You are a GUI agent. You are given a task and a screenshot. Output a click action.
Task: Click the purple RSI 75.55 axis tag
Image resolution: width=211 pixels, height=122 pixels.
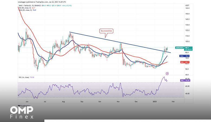pyautogui.click(x=185, y=81)
